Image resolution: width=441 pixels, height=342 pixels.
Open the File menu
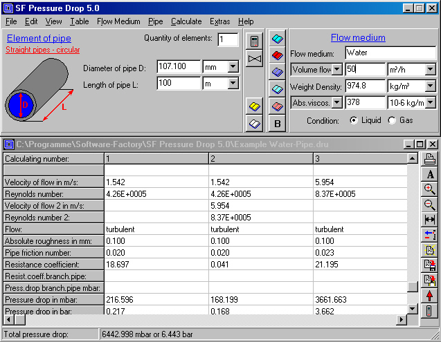click(x=11, y=21)
